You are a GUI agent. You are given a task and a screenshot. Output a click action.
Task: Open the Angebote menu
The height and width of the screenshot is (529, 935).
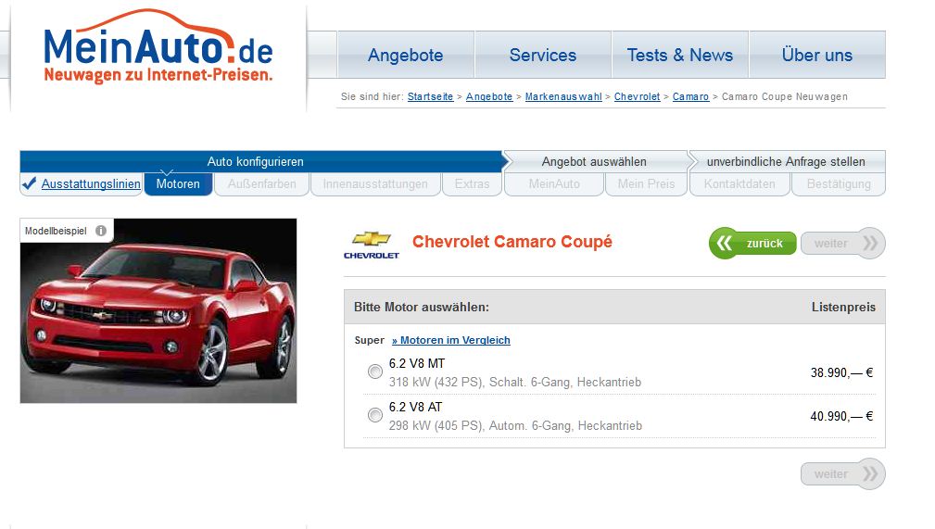(x=405, y=55)
